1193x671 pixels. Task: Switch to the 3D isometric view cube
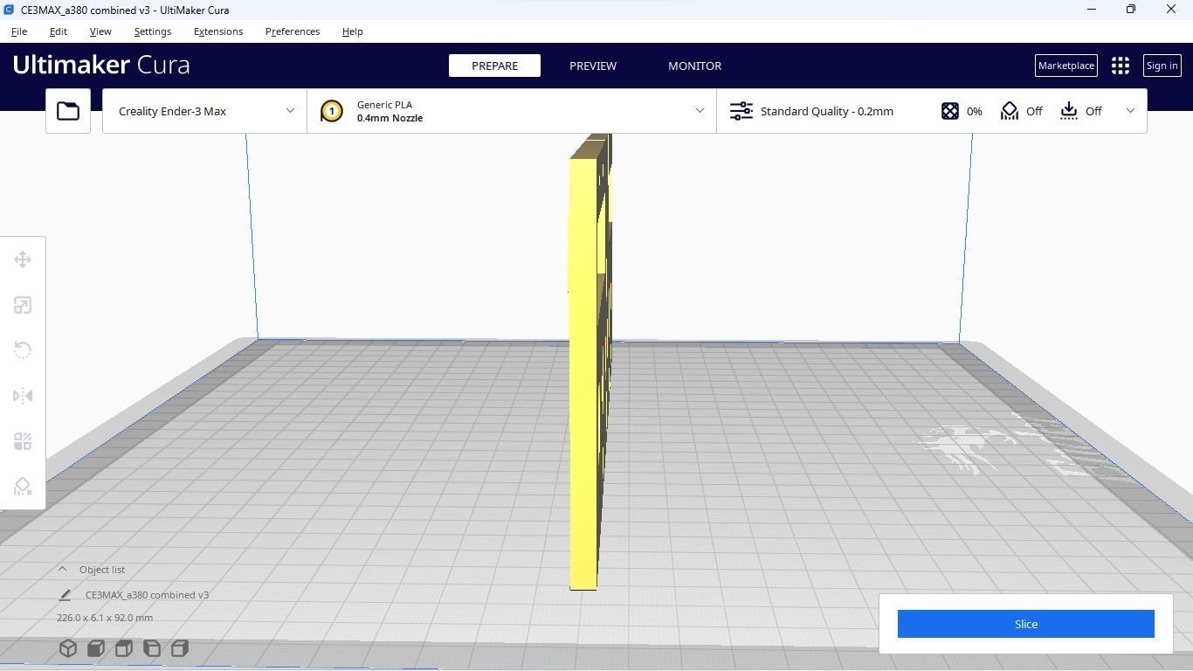(68, 648)
